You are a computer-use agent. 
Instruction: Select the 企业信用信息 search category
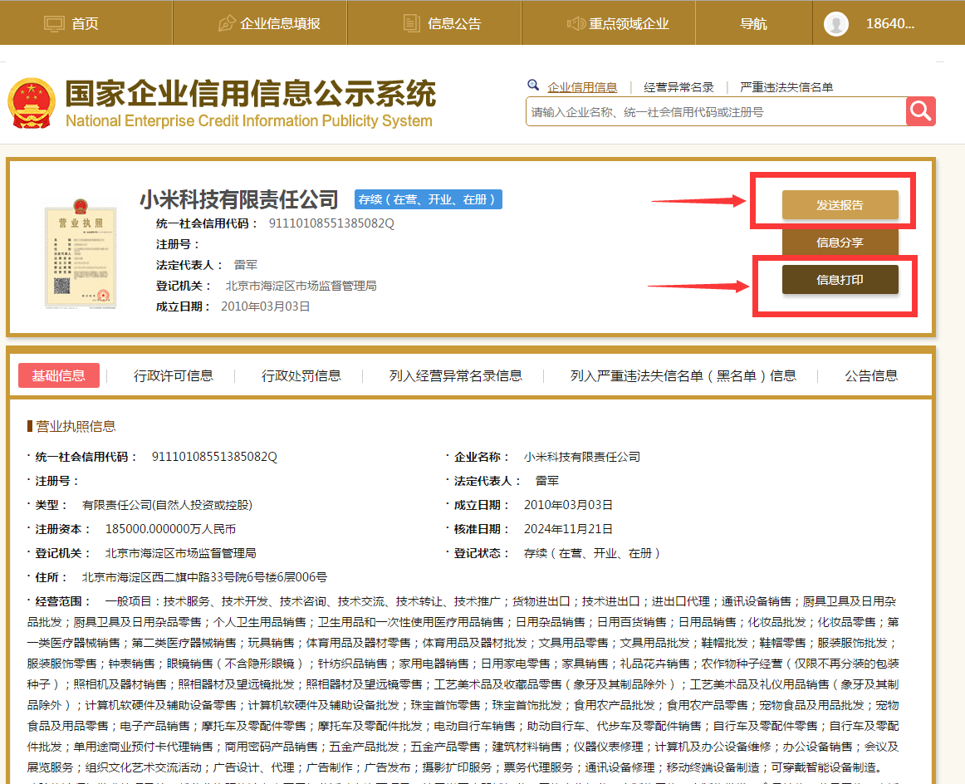[x=582, y=87]
